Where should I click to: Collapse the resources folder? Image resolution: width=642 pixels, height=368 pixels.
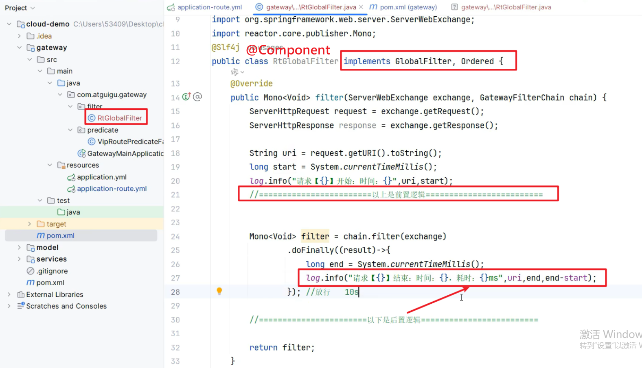(x=50, y=165)
